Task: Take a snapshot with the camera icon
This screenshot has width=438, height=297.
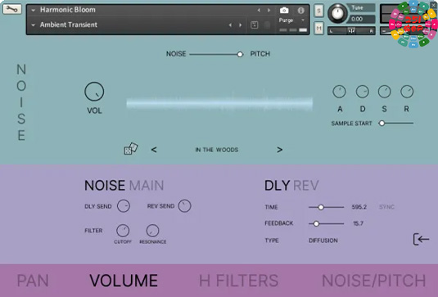Action: (x=284, y=11)
